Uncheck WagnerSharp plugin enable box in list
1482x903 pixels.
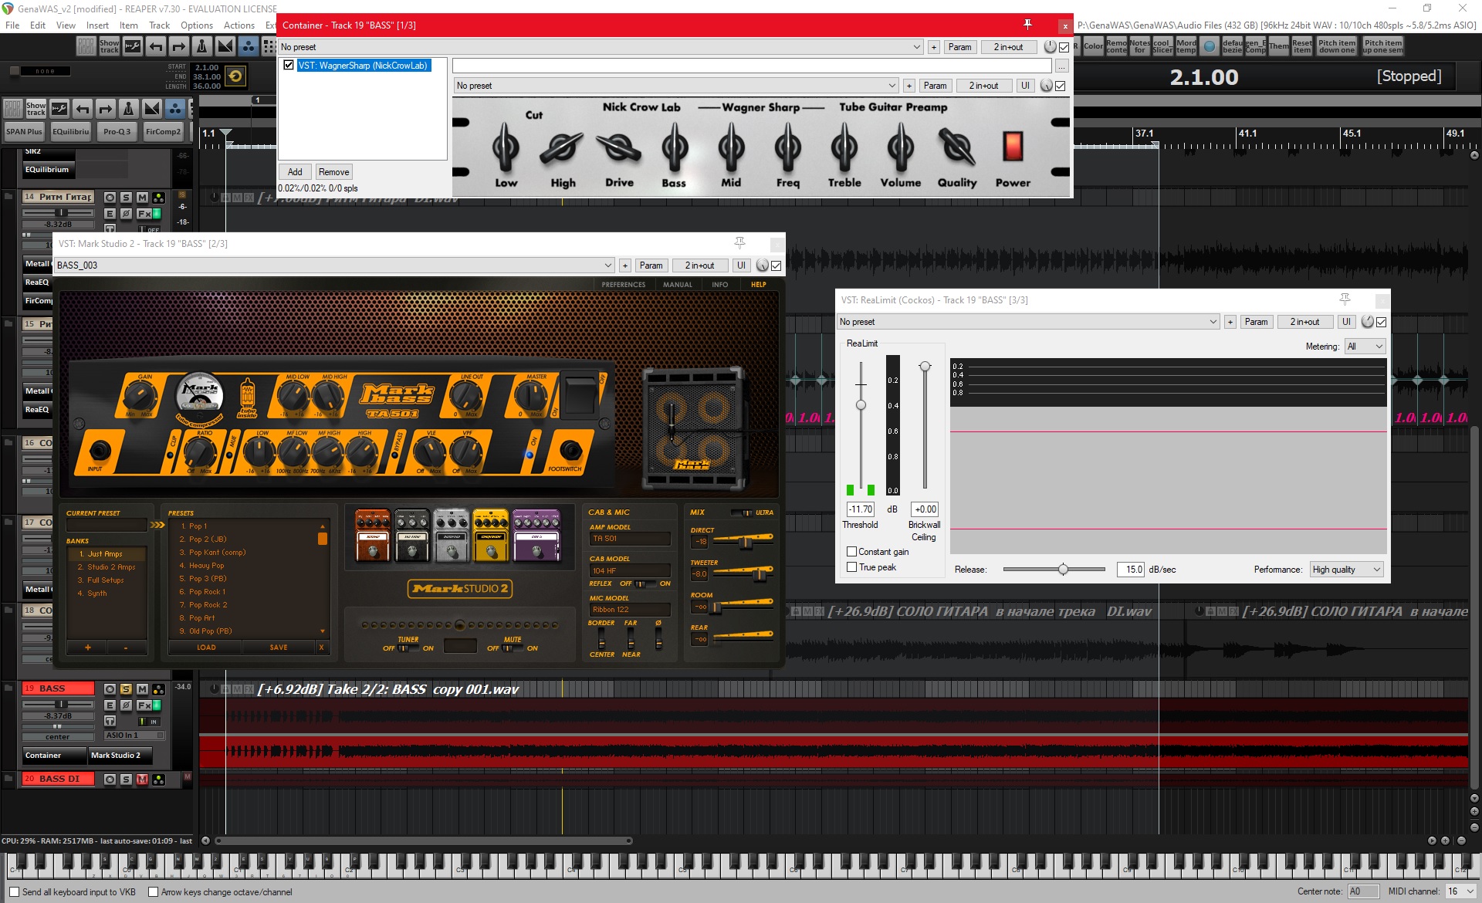289,66
